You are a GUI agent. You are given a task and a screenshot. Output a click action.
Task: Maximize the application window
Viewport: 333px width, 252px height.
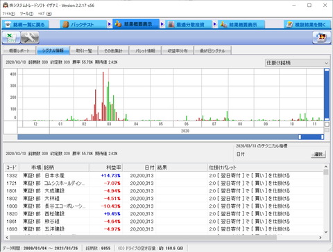coord(309,6)
